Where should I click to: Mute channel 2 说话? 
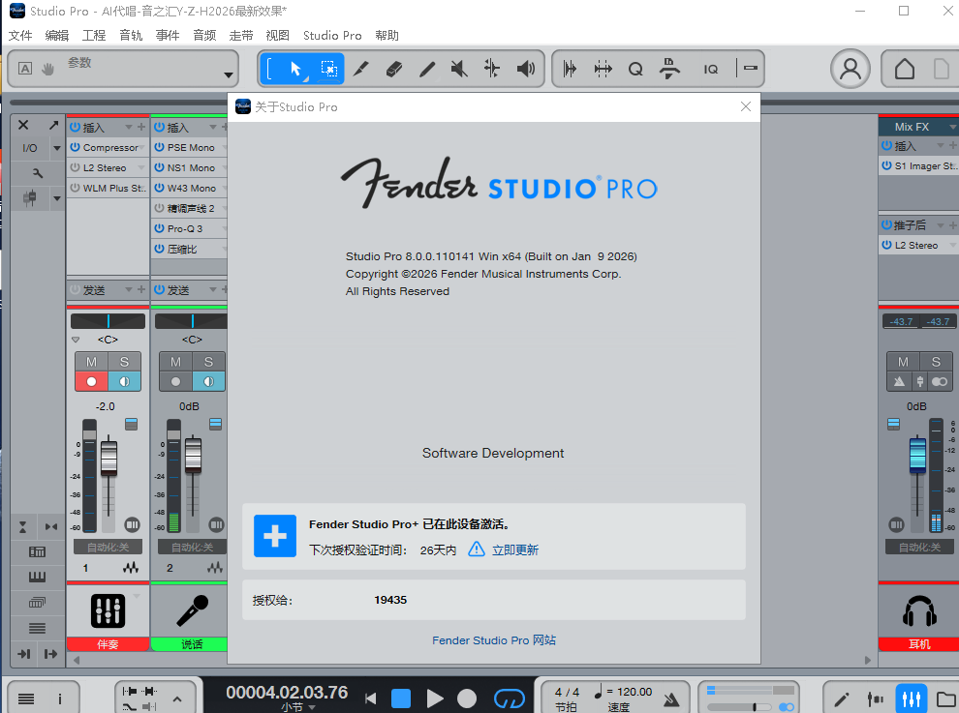175,362
